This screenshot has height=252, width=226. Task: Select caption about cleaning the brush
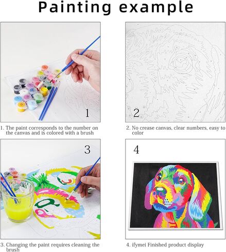coord(50,247)
